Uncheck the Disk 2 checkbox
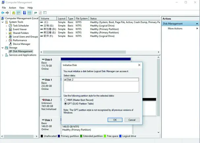The image size is (200, 143). [65, 80]
